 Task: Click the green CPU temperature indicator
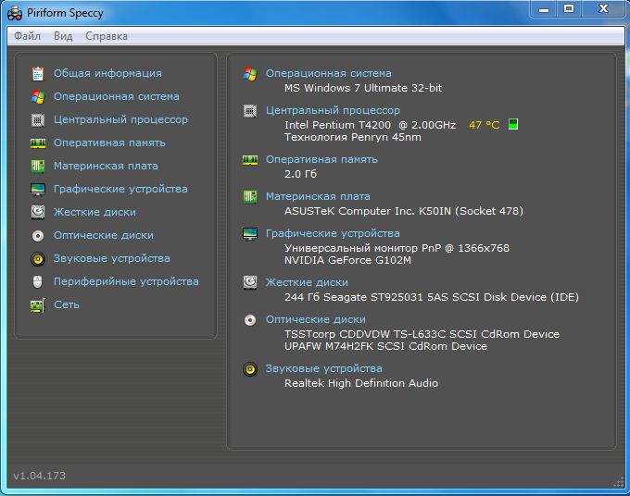coord(513,125)
